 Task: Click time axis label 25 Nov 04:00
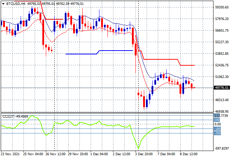click(x=33, y=154)
